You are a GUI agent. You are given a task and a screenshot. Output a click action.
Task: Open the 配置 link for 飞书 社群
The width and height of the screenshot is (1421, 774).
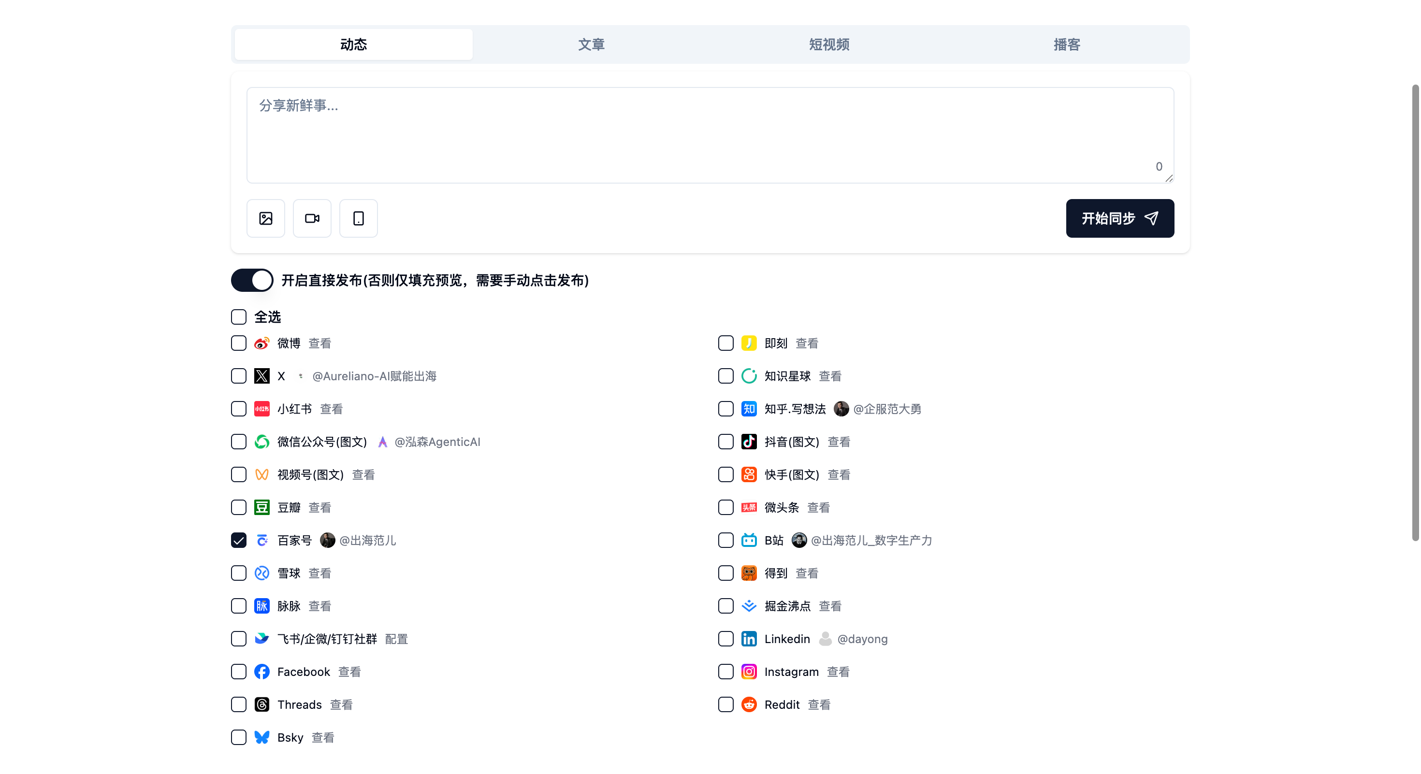pos(396,639)
